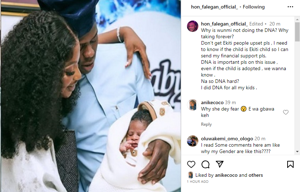Click the comments scrollbar thumb
Viewport: 300px width, 192px height.
click(x=297, y=32)
